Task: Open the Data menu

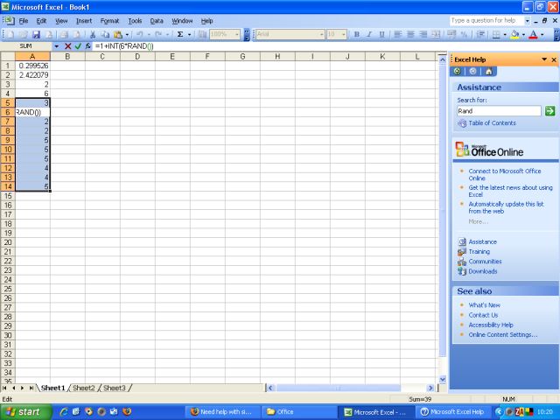Action: (x=157, y=21)
